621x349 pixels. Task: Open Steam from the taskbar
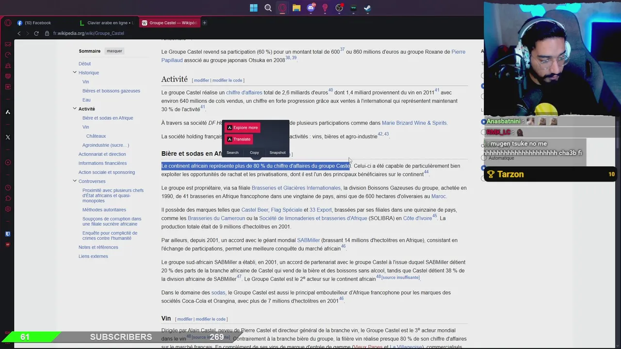click(x=368, y=8)
